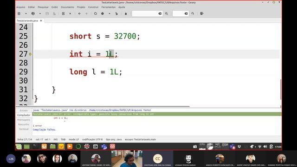
Task: Switch to the Rascunho tab
Action: pos(24,124)
